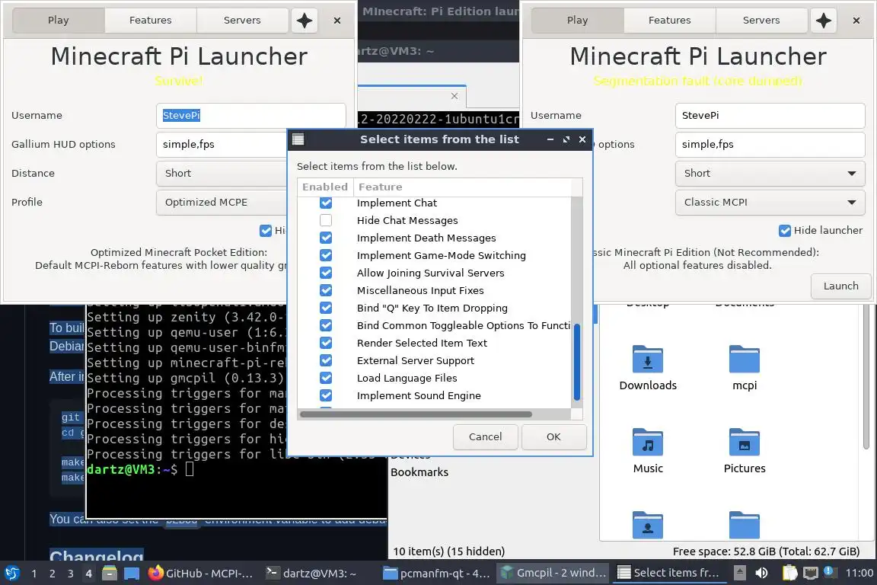Toggle Bind "Q" Key To Item Dropping checkbox
Image resolution: width=877 pixels, height=585 pixels.
326,308
